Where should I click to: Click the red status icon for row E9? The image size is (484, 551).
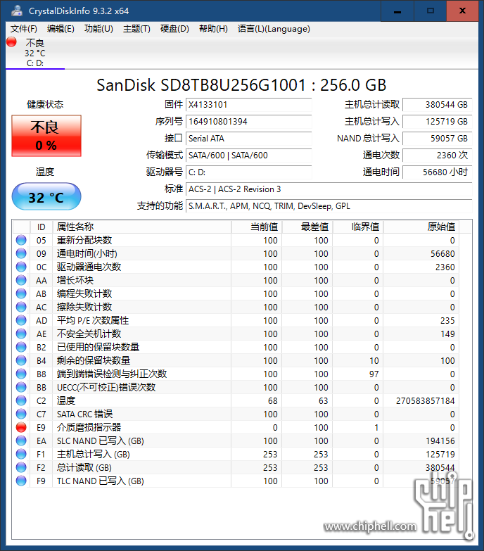pyautogui.click(x=21, y=427)
